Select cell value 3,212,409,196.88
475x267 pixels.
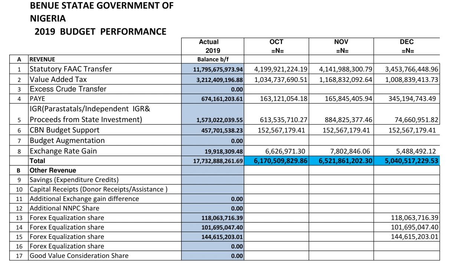coord(220,80)
